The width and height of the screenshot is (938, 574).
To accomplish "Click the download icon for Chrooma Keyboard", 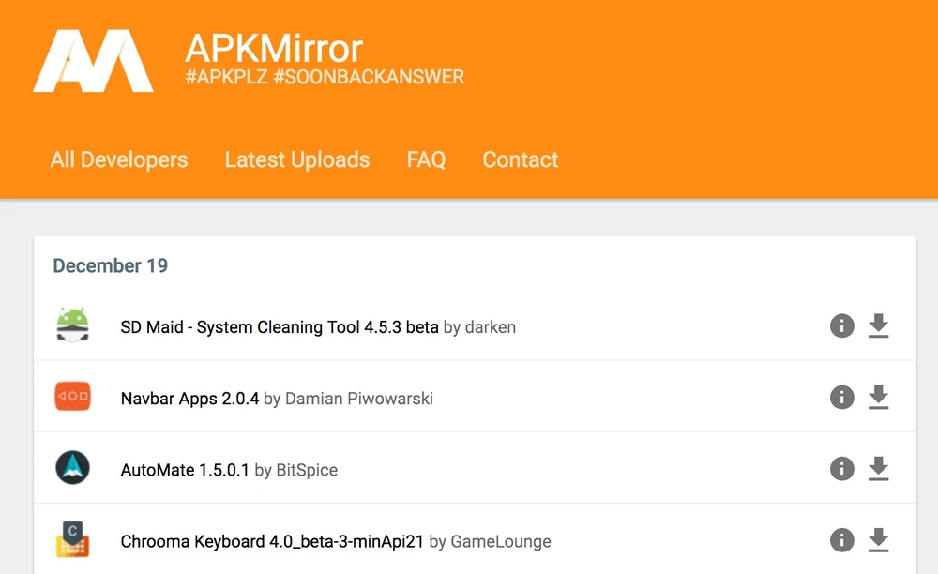I will 878,539.
